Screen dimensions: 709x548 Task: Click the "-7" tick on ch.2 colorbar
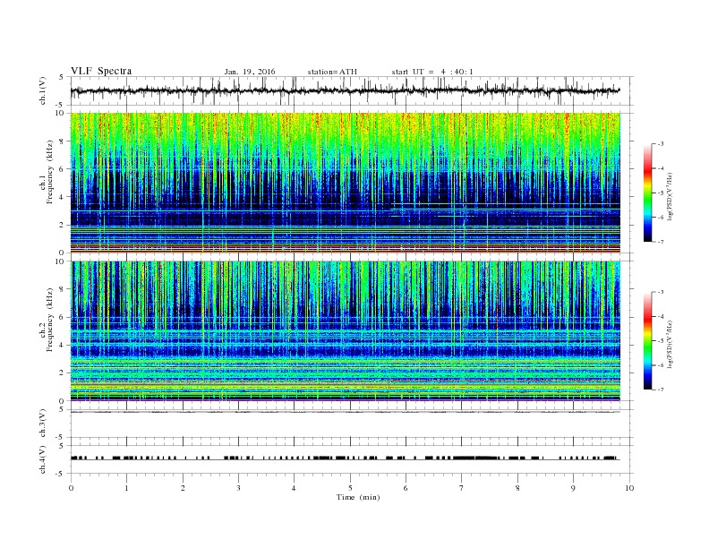(660, 390)
